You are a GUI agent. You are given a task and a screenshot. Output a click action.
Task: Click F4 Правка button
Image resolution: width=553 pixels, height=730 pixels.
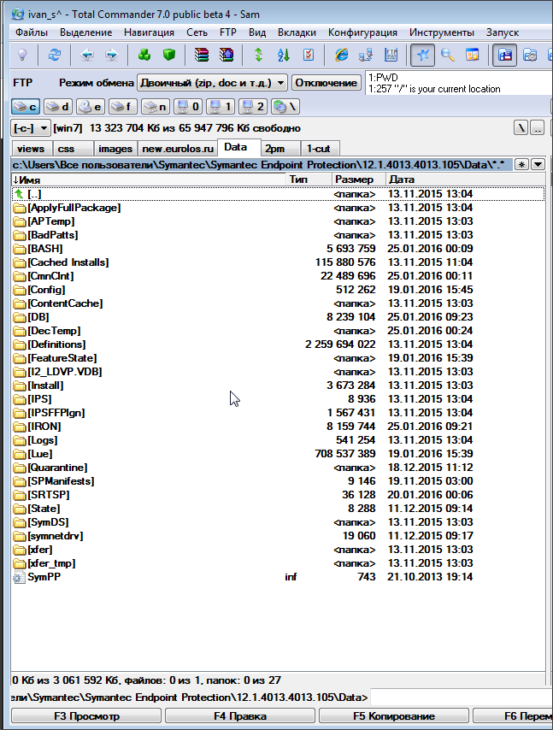click(240, 716)
